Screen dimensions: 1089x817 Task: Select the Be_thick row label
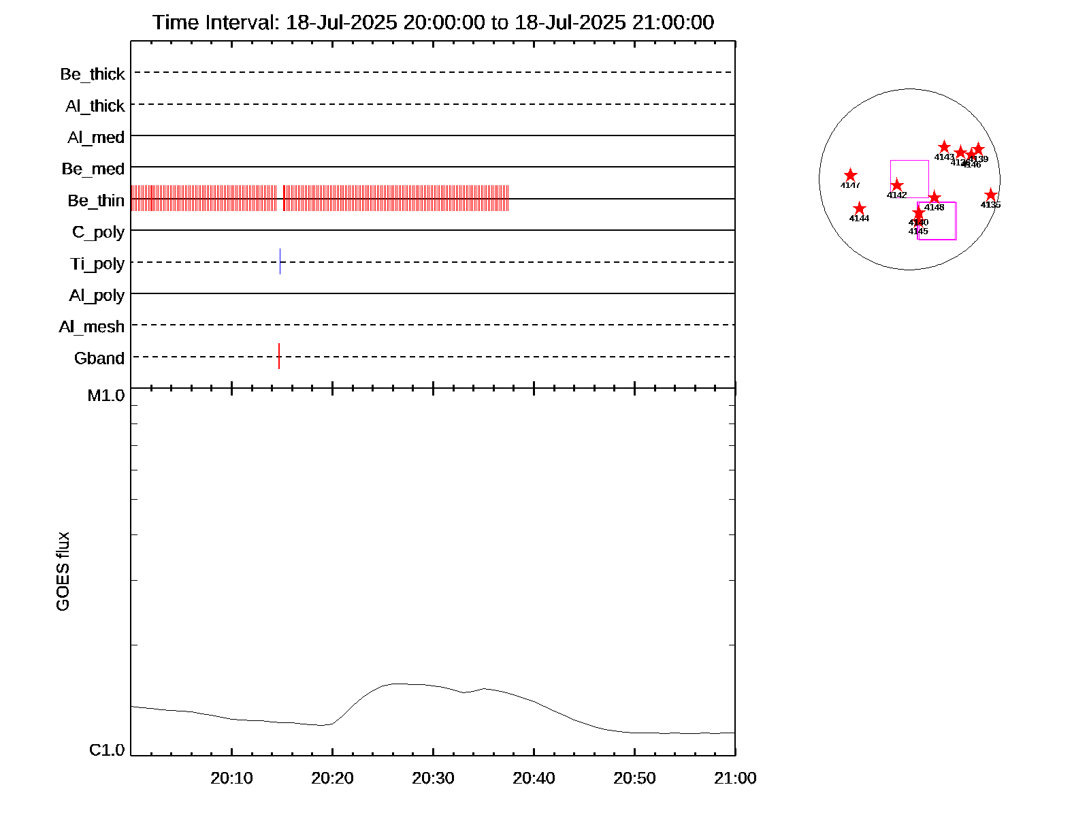[93, 74]
